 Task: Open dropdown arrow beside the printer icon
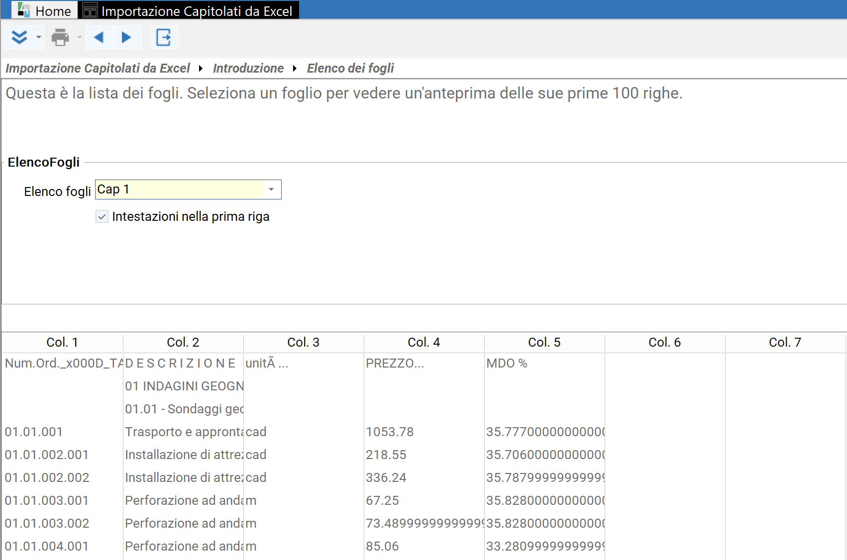(79, 37)
